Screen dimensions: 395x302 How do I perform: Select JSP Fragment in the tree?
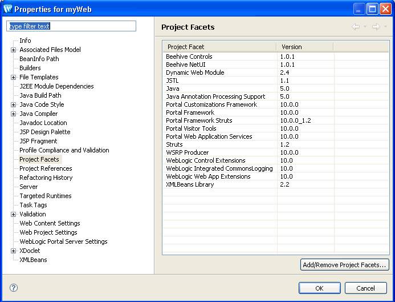pyautogui.click(x=38, y=141)
